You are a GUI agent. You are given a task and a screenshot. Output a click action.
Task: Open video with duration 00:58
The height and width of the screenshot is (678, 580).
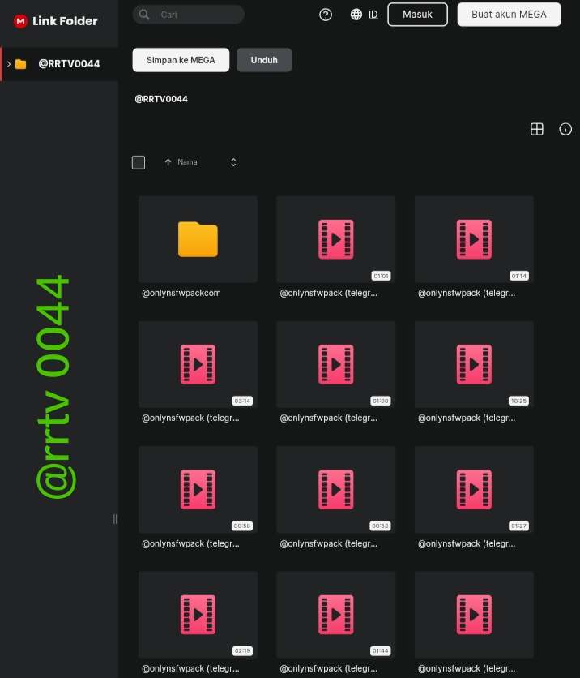[198, 490]
